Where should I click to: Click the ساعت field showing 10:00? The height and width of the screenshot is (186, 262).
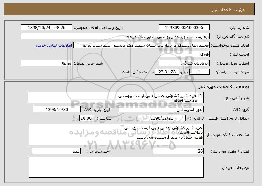point(85,118)
